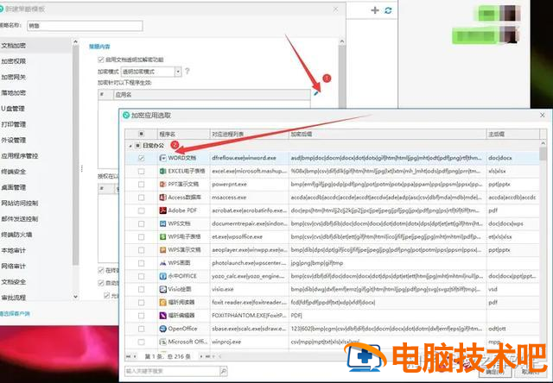This screenshot has height=383, width=553.
Task: Click the WPS演示文稿 program icon
Action: [x=162, y=250]
